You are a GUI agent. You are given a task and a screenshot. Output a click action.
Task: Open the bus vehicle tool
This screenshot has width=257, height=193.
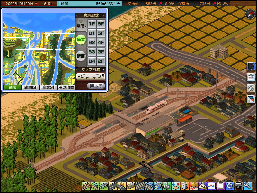[x=131, y=186]
